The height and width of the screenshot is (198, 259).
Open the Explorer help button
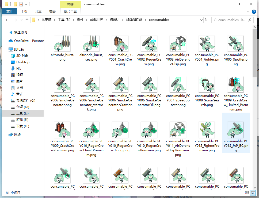[254, 12]
